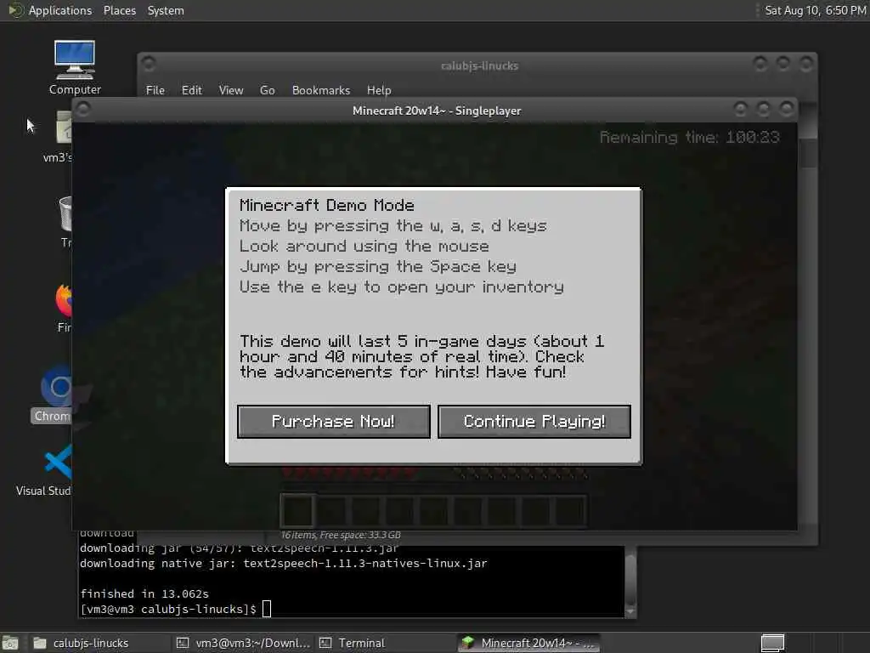Screen dimensions: 870x653
Task: Click the Minecraft window menu button in title bar
Action: (83, 110)
